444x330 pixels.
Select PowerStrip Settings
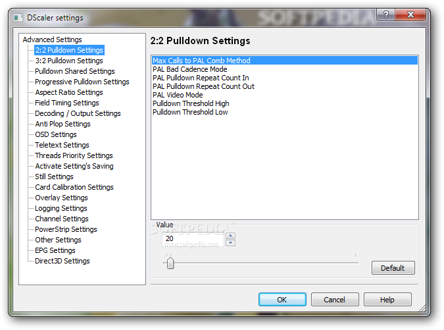click(66, 229)
